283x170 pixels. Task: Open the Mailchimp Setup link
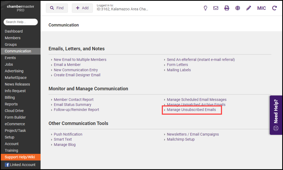(181, 139)
